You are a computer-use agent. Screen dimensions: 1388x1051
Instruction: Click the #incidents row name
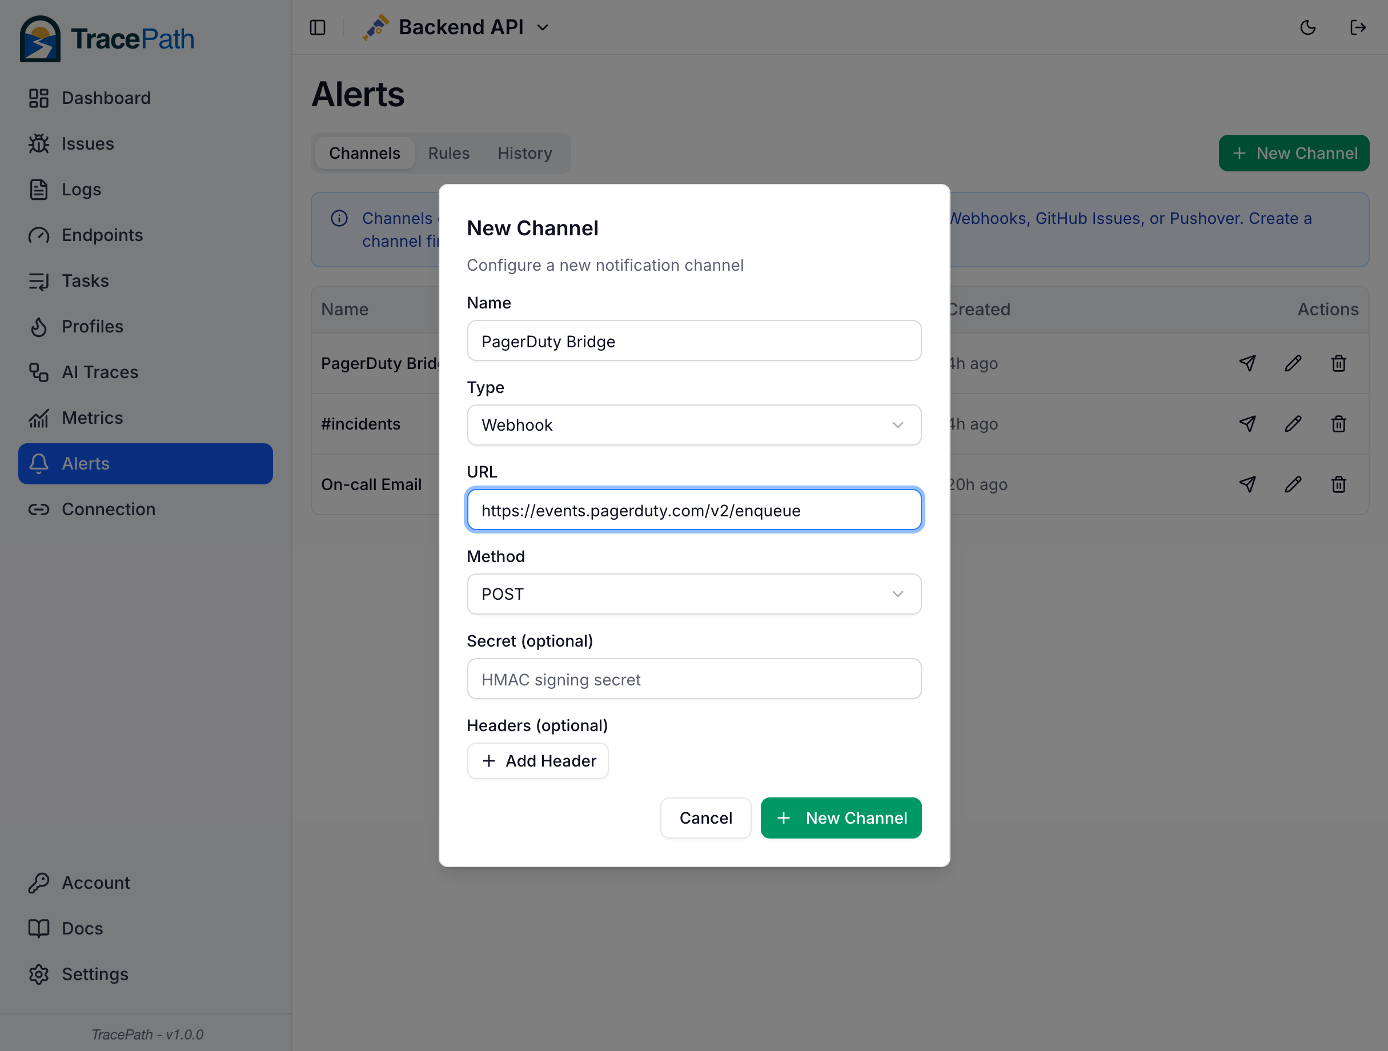point(361,424)
